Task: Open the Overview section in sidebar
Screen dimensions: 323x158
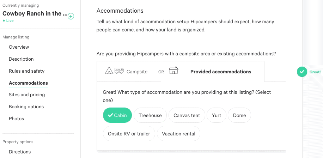Action: click(19, 47)
